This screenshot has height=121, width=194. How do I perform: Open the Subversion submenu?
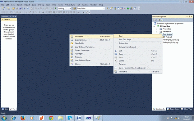pyautogui.click(x=138, y=43)
